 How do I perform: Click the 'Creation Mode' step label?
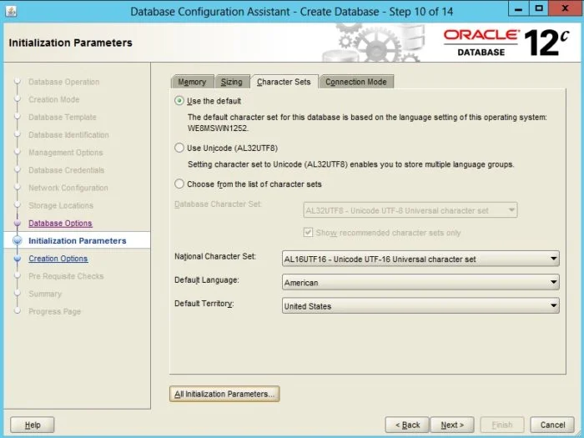point(54,99)
